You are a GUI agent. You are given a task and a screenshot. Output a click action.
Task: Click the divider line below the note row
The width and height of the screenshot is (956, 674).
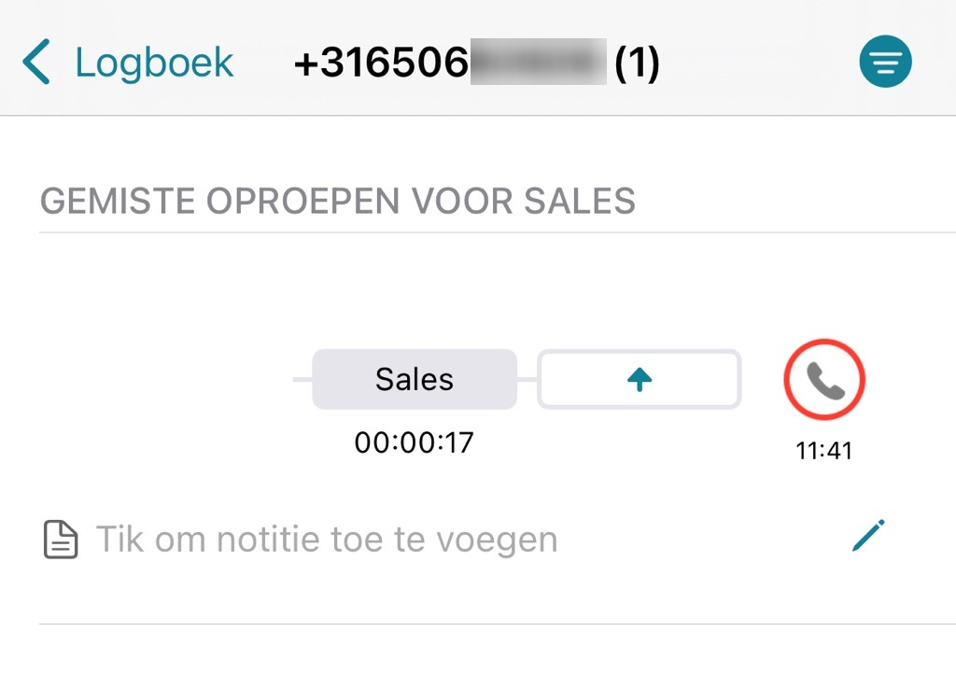pyautogui.click(x=497, y=624)
